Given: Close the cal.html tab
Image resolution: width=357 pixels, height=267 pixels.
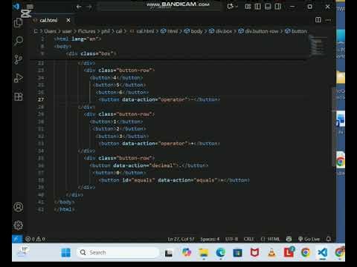Looking at the screenshot, I should 68,20.
